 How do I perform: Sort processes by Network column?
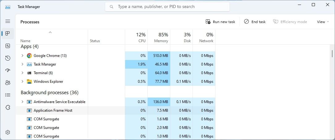coord(204,37)
